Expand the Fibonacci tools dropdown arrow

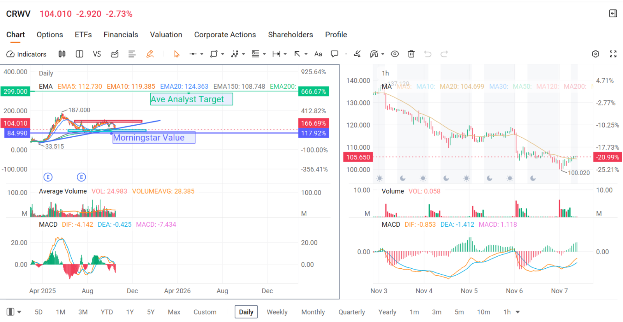coord(264,54)
